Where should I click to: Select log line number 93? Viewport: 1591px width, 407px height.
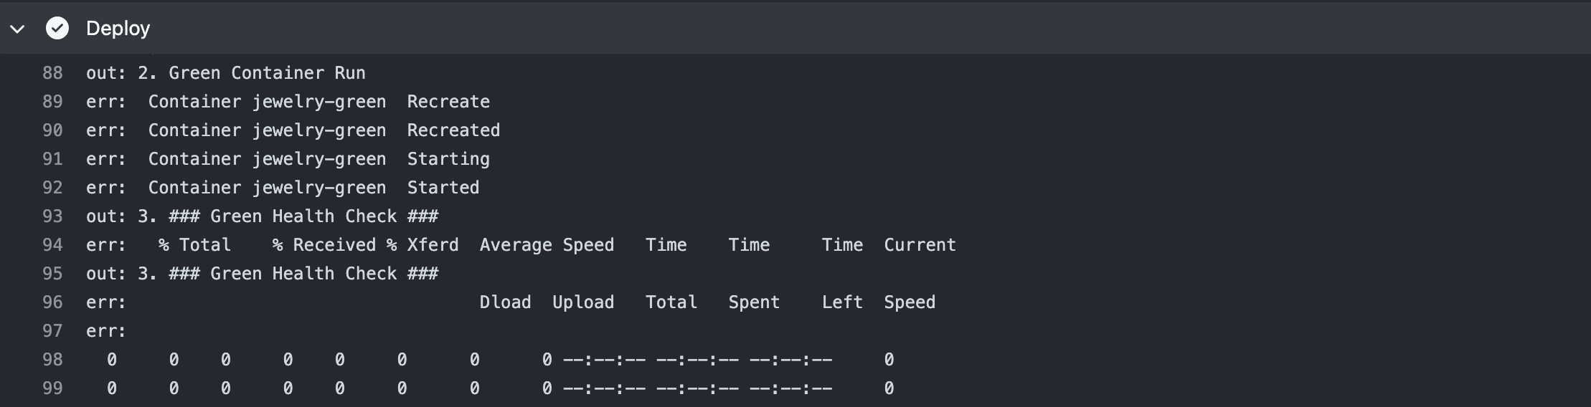[x=52, y=216]
